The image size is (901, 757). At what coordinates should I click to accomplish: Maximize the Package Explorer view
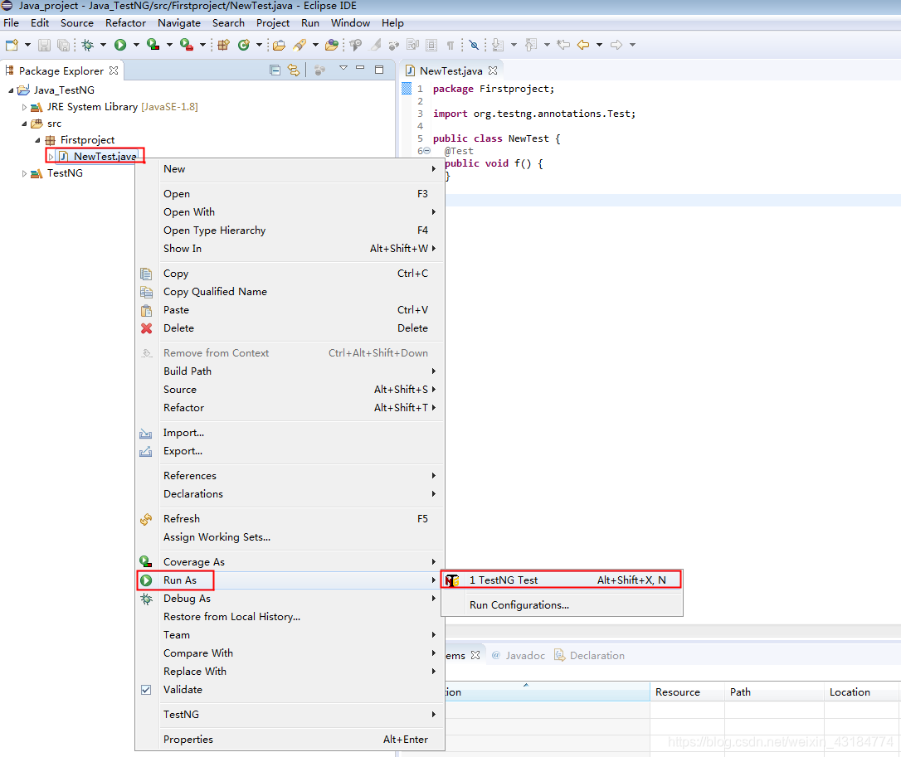click(379, 70)
